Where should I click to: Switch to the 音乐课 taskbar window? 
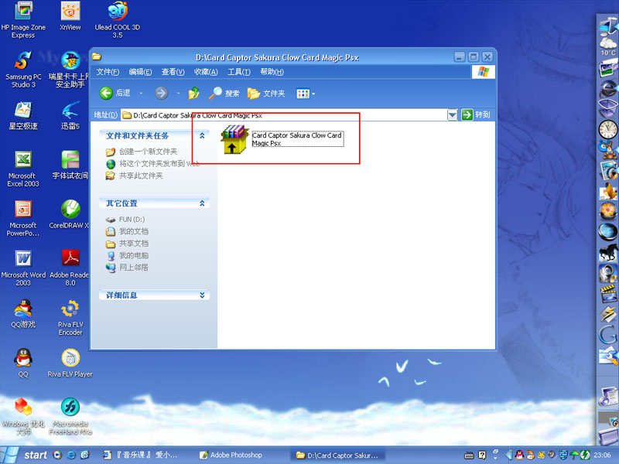tap(140, 455)
